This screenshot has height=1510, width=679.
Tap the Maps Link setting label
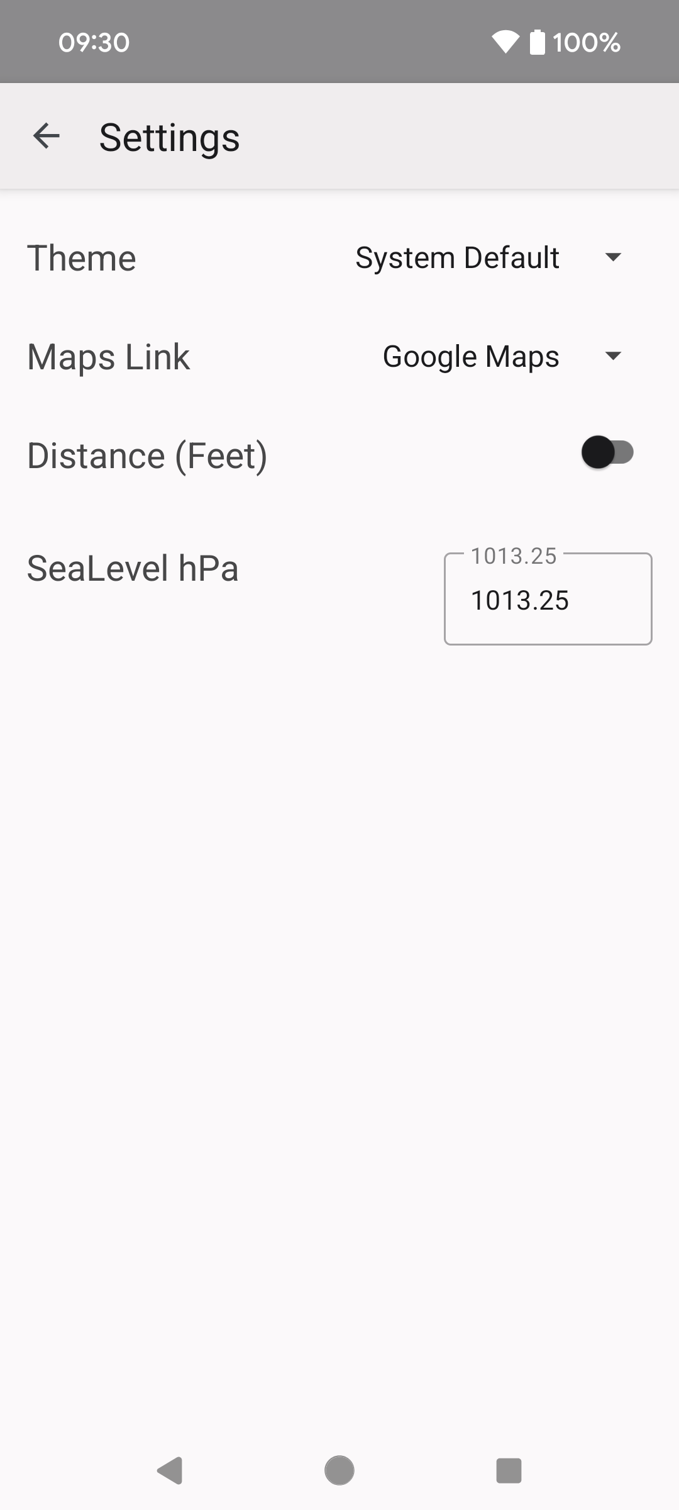108,357
